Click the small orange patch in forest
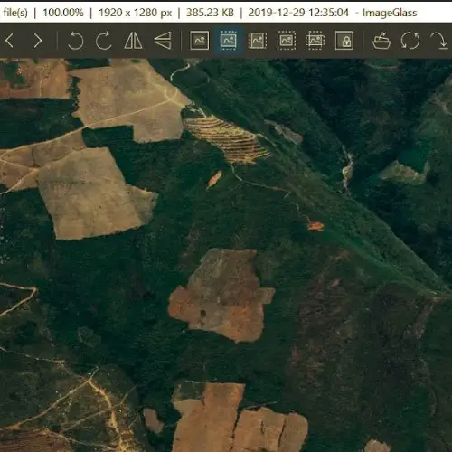This screenshot has width=452, height=452. (x=315, y=226)
